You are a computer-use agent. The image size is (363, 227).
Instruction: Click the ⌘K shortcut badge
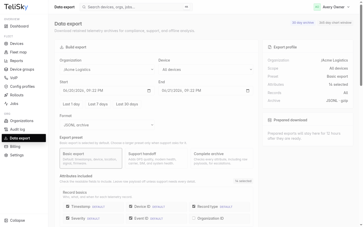(187, 7)
